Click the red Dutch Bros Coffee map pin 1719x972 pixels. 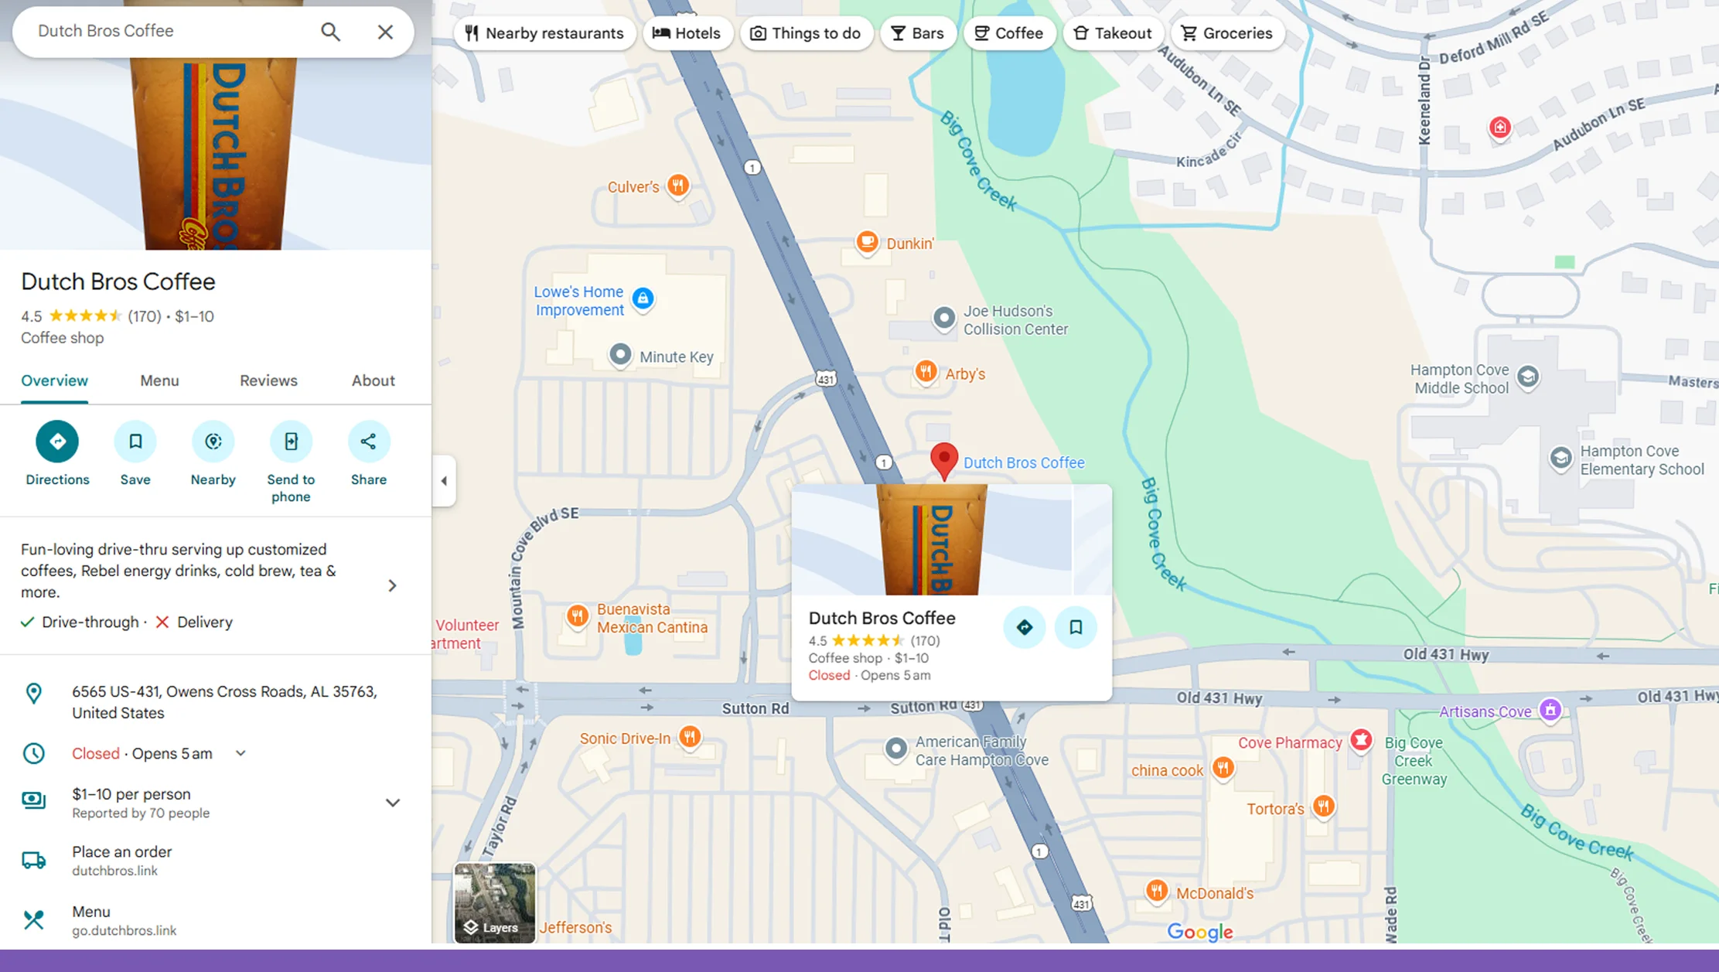click(943, 462)
